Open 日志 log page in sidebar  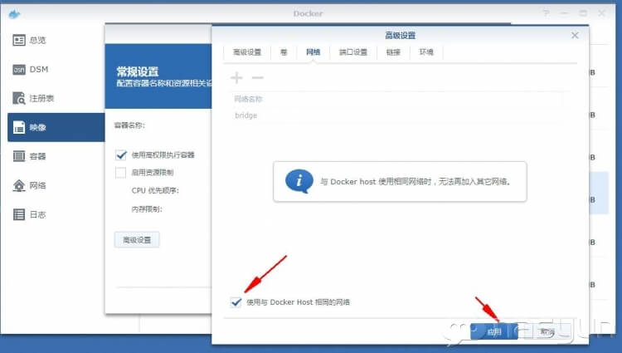coord(29,214)
